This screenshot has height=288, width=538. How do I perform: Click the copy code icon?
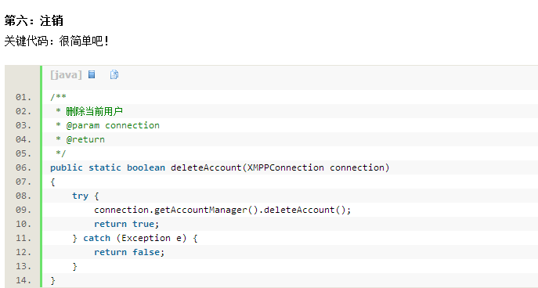tap(114, 74)
